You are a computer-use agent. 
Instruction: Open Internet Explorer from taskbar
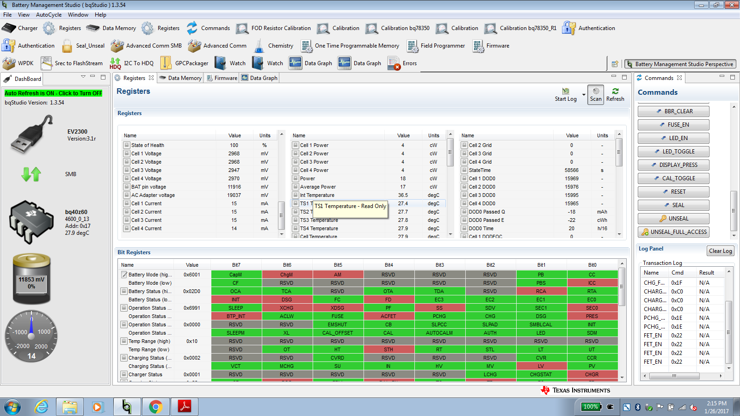point(41,407)
